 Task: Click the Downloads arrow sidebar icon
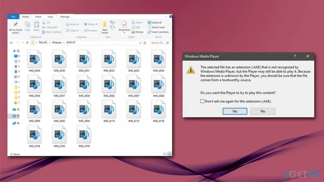pyautogui.click(x=16, y=71)
